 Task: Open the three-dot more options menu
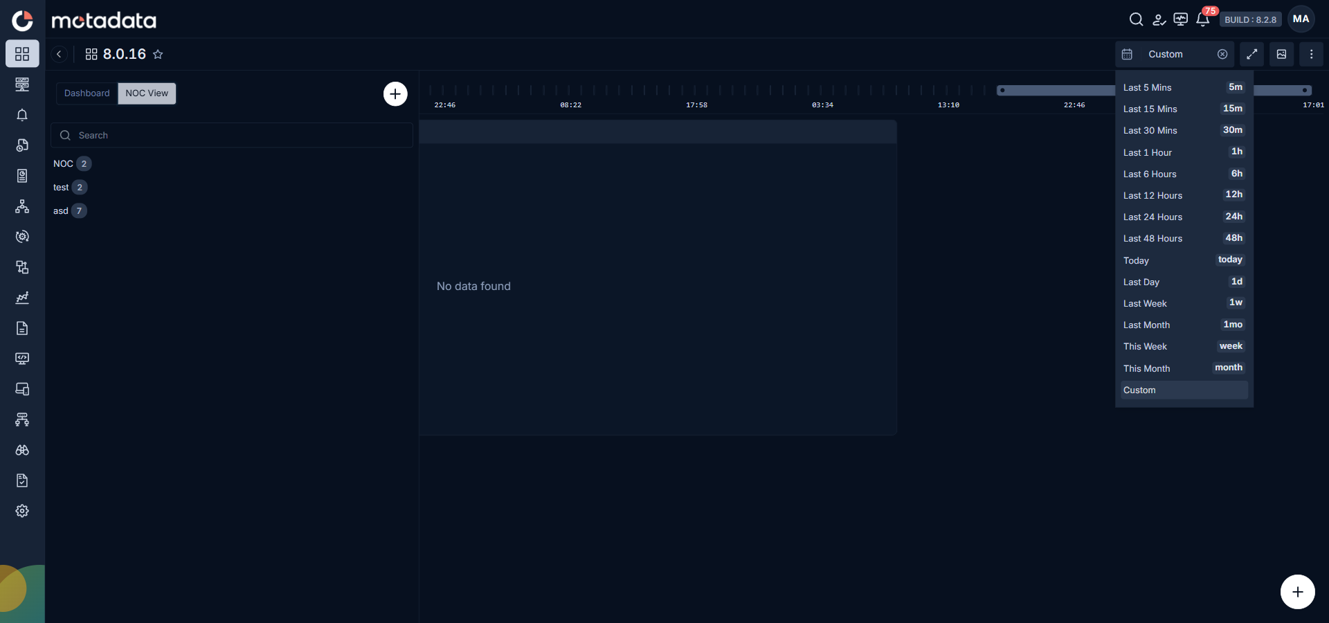[1312, 54]
